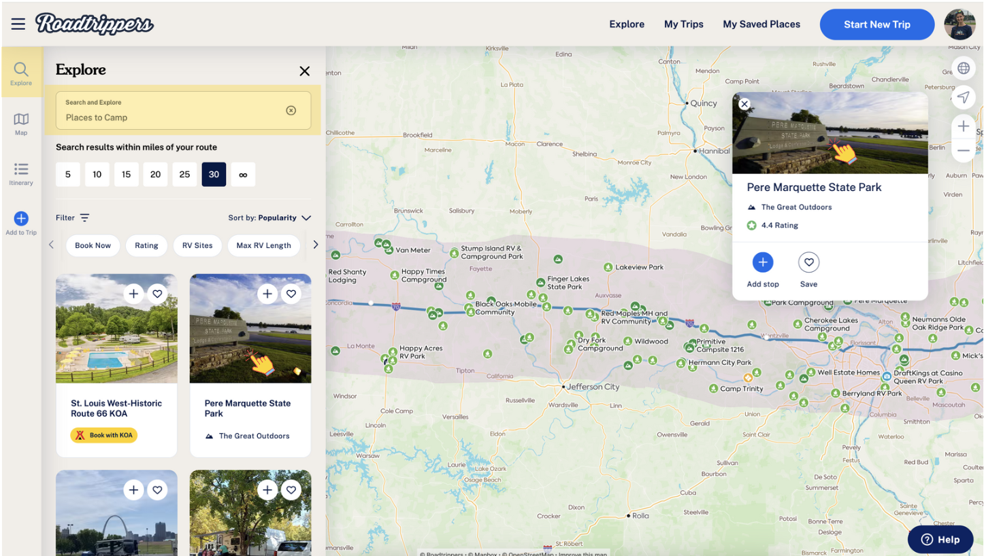
Task: Open My Saved Places
Action: pos(761,24)
